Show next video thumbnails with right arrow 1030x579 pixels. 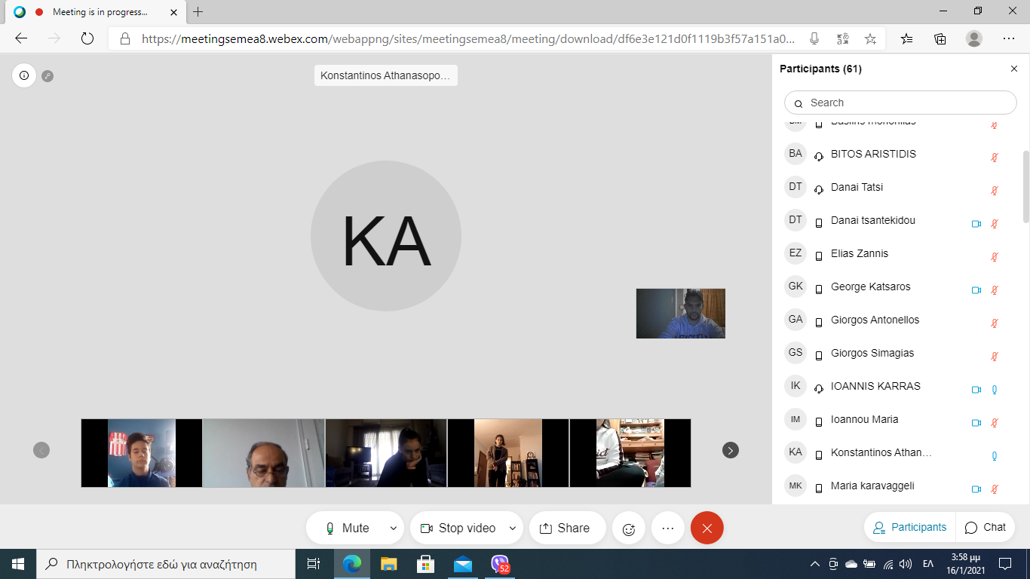click(730, 450)
